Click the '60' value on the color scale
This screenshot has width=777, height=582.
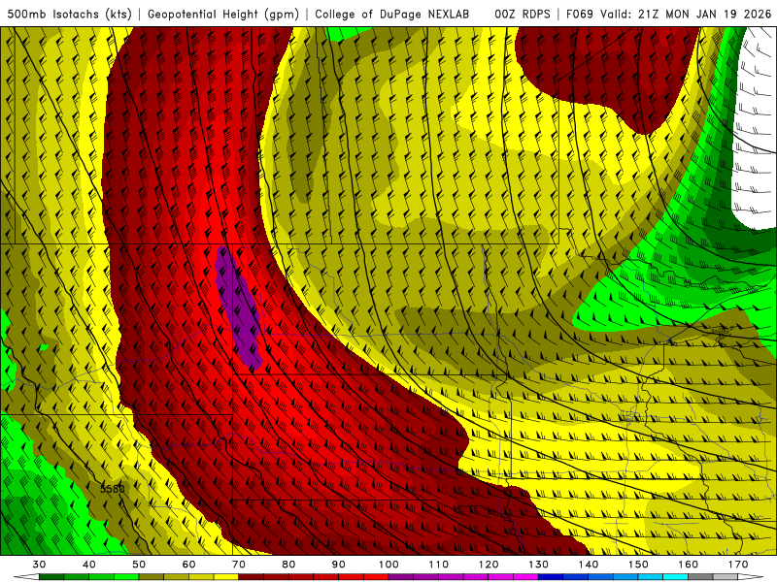coord(188,565)
